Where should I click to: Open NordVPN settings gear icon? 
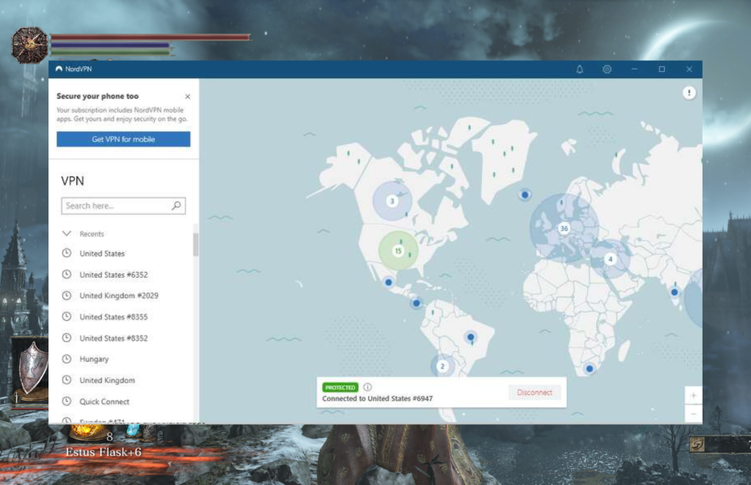607,70
